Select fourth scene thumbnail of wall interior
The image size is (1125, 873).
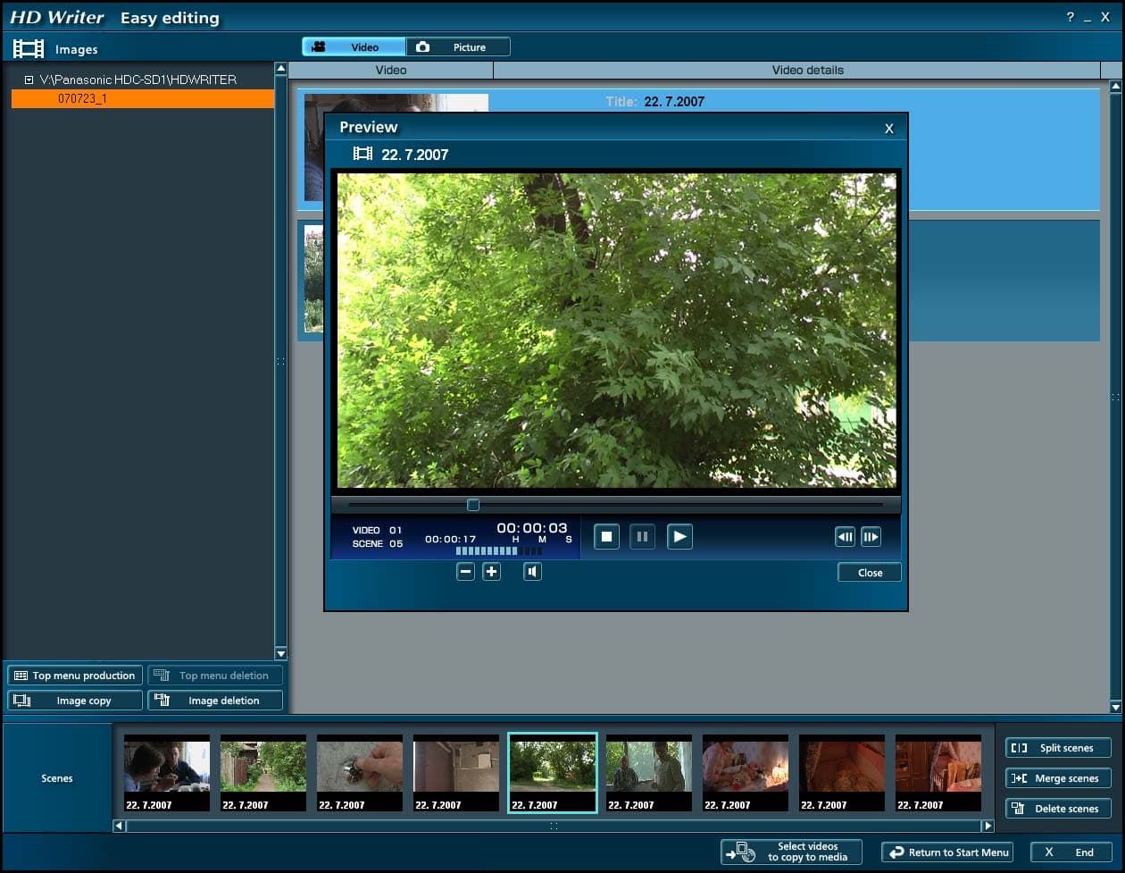(456, 773)
